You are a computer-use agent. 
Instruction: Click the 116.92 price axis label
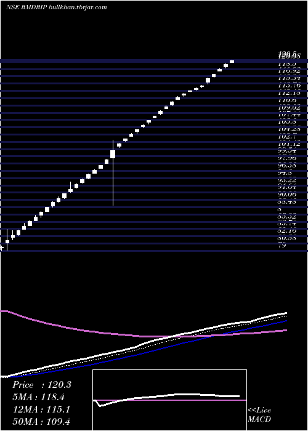(x=289, y=71)
